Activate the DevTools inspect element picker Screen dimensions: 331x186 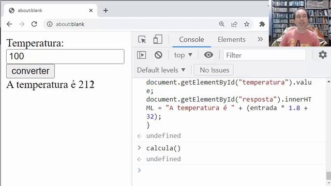click(142, 39)
